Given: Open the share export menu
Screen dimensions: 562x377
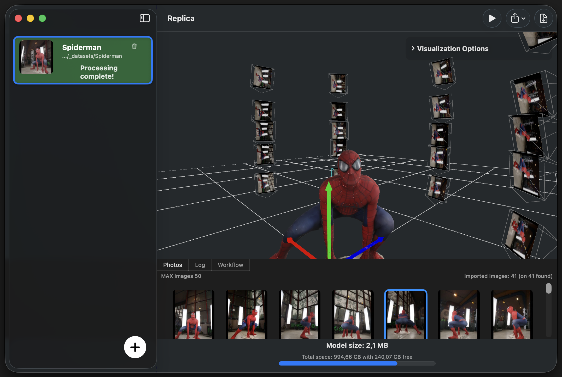Looking at the screenshot, I should coord(518,19).
